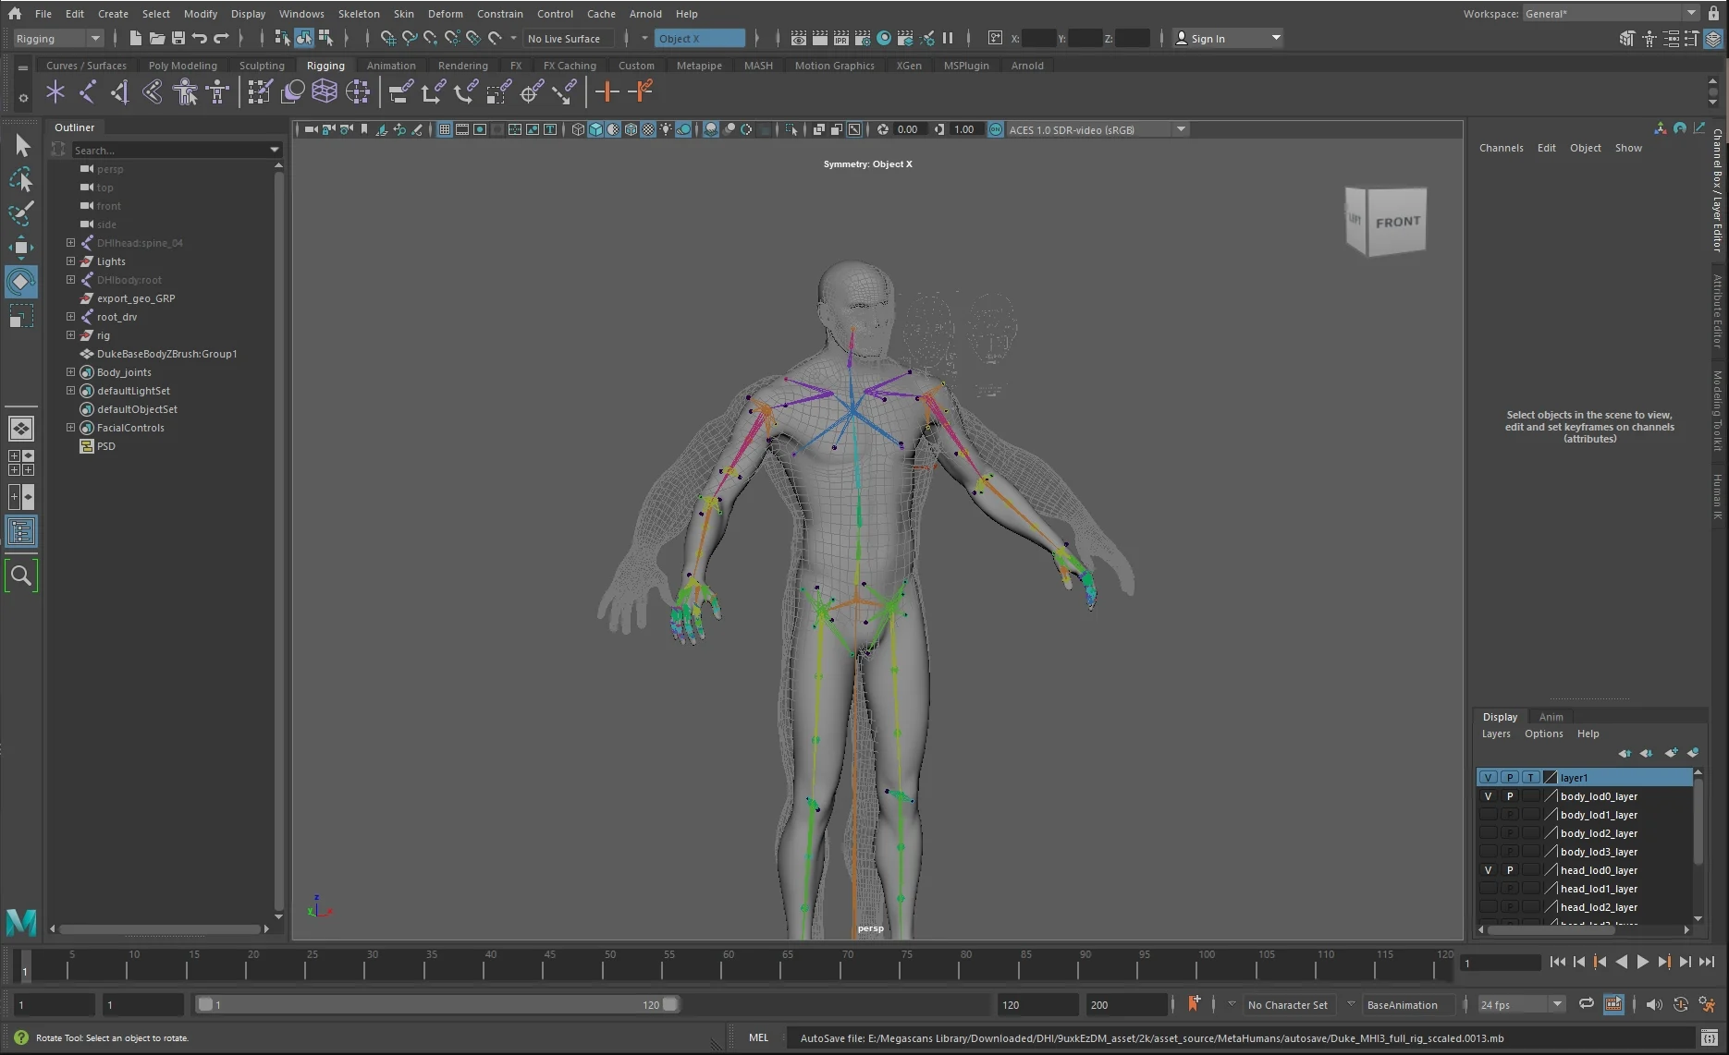Open Options menu in Layer Editor
Image resolution: width=1729 pixels, height=1055 pixels.
pos(1543,734)
